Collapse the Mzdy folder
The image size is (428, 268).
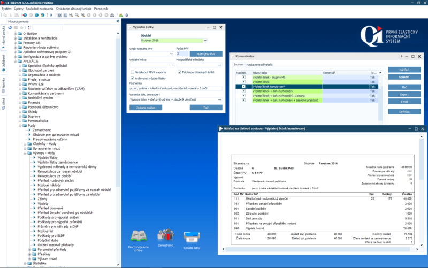click(x=20, y=126)
